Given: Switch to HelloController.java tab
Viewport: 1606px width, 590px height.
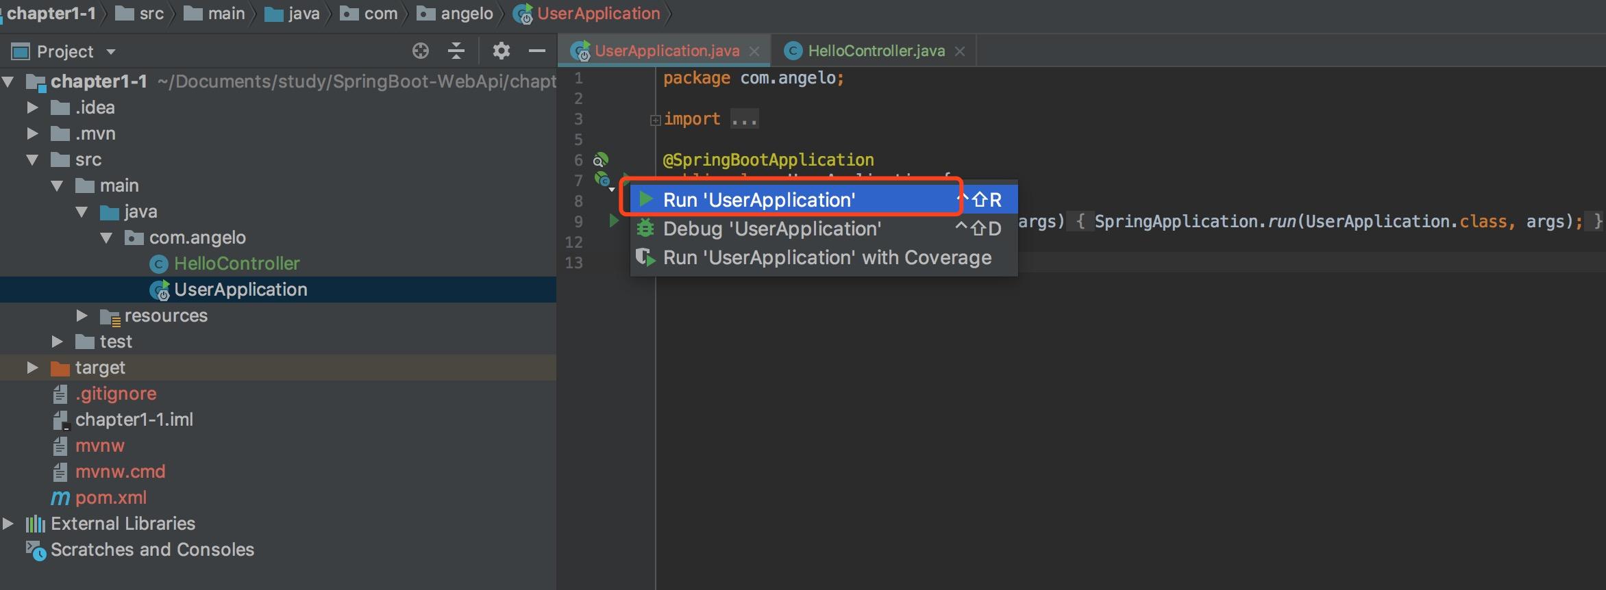Looking at the screenshot, I should (875, 51).
